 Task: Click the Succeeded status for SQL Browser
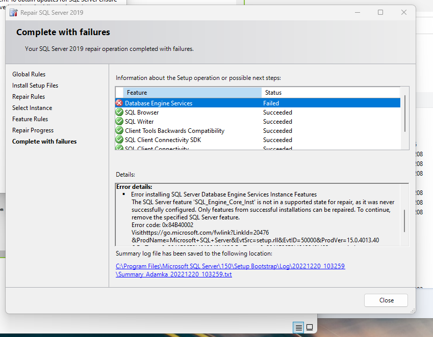277,113
